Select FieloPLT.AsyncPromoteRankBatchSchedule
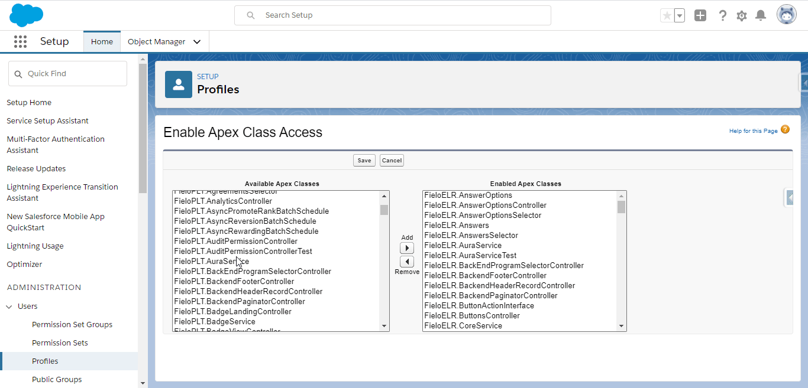This screenshot has height=388, width=808. [251, 211]
